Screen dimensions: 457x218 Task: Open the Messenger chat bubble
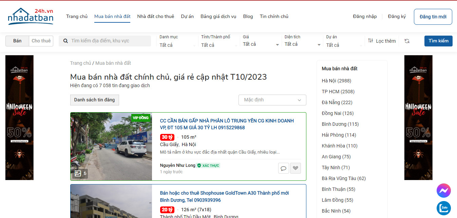click(443, 191)
